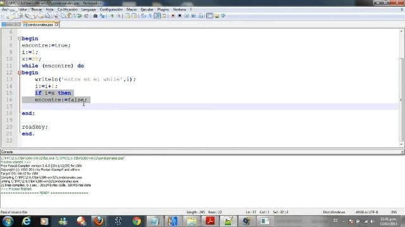The height and width of the screenshot is (227, 405).
Task: Launch Internet Explorer from the taskbar
Action: [26, 221]
